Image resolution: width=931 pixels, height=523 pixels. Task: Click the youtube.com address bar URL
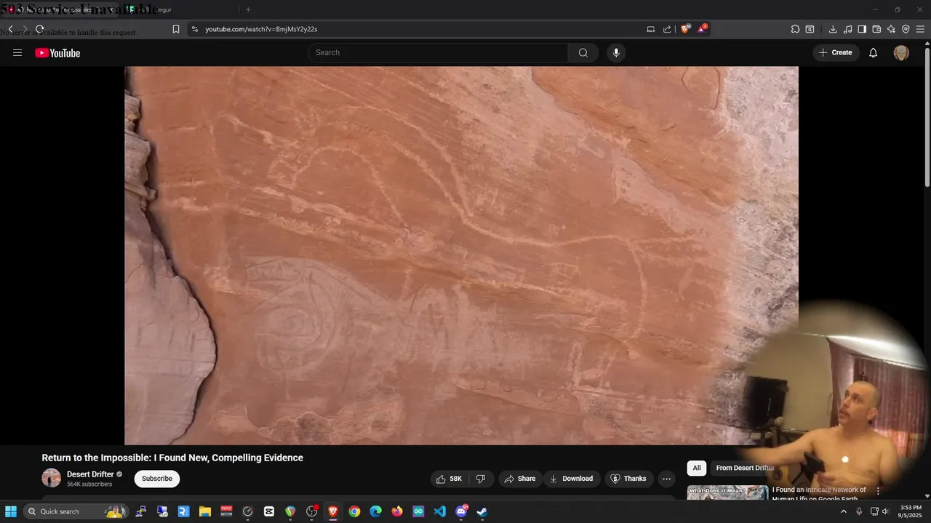[x=261, y=29]
